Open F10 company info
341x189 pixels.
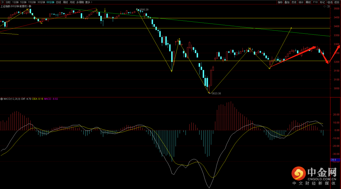click(315, 2)
